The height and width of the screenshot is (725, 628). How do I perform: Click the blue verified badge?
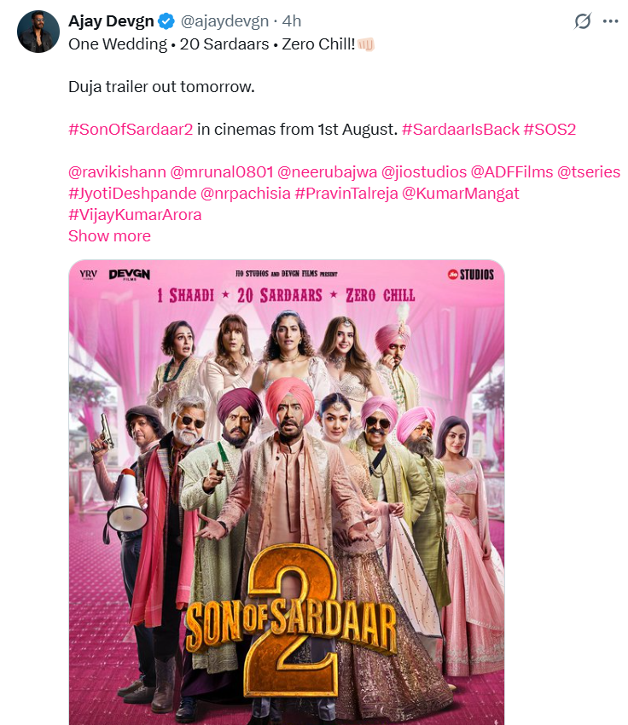click(166, 21)
